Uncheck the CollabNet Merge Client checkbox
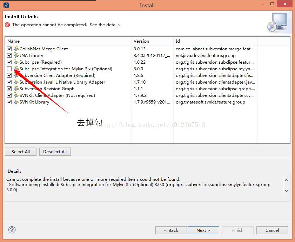Viewport: 295px width, 242px height. pos(9,49)
